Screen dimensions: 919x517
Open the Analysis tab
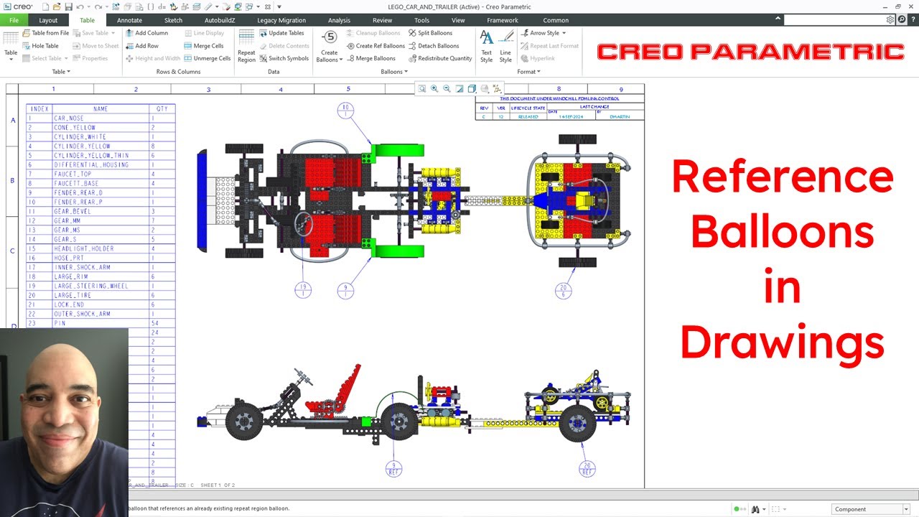coord(339,20)
